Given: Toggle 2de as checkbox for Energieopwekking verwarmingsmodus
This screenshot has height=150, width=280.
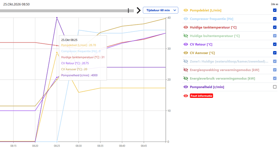Looking at the screenshot, I should 275,70.
